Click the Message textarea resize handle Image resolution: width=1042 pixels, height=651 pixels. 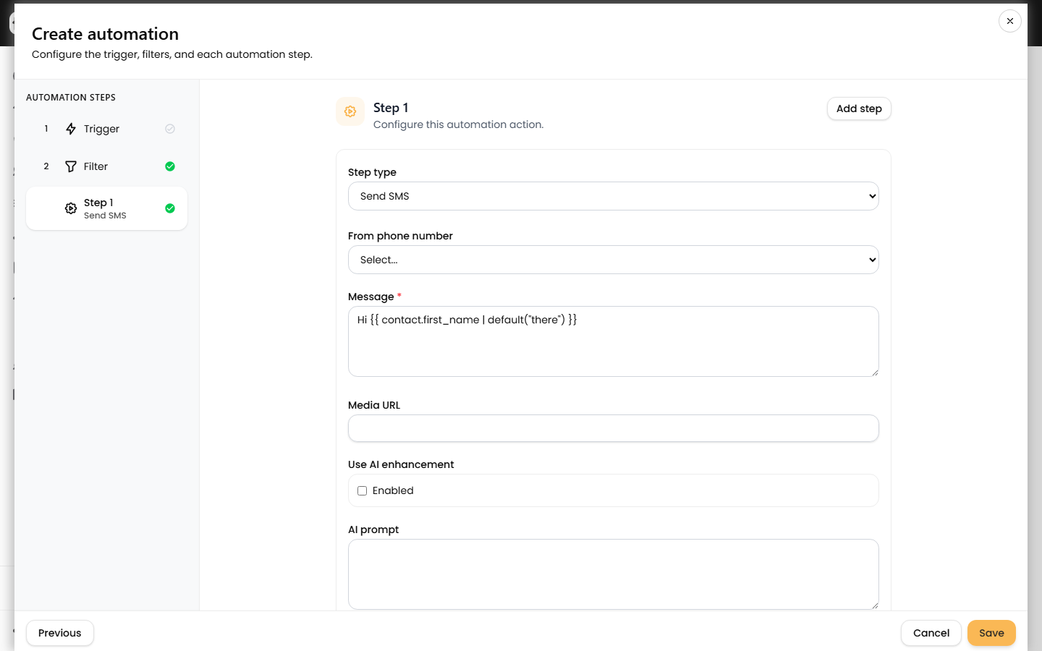(874, 372)
